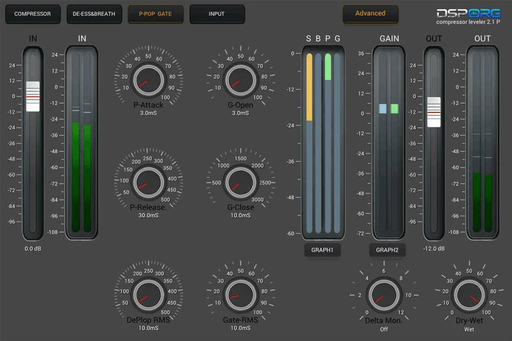The height and width of the screenshot is (341, 512).
Task: Click the G-Close 10.0mS value
Action: pyautogui.click(x=241, y=215)
